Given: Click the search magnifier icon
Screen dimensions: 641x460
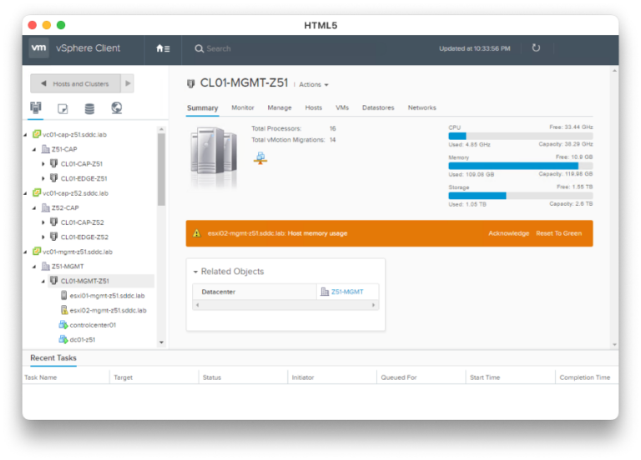Looking at the screenshot, I should tap(199, 48).
